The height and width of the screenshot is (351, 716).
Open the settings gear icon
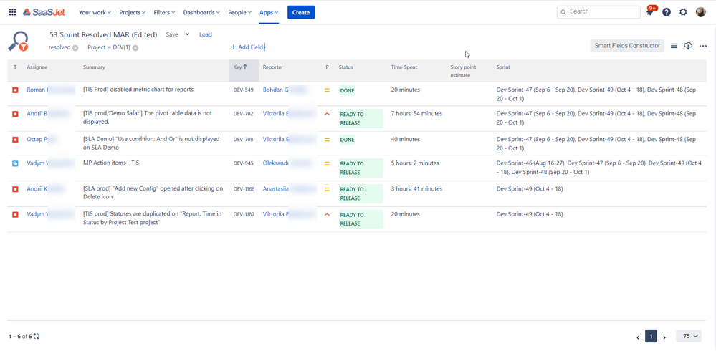click(683, 12)
